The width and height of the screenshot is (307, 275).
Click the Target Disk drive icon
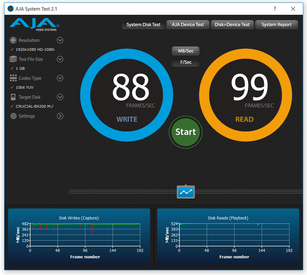click(13, 97)
